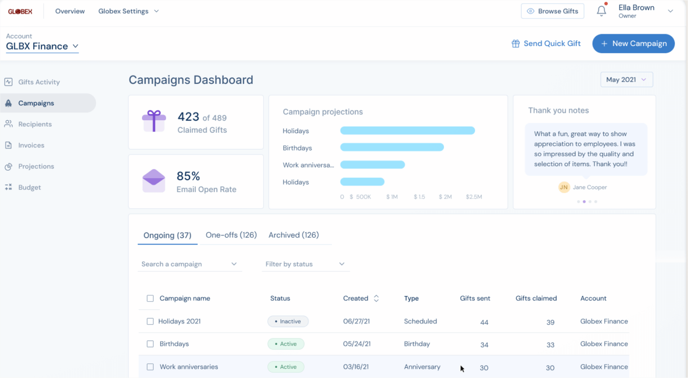Click Jane Cooper's JN avatar
Viewport: 688px width, 378px height.
pyautogui.click(x=564, y=187)
